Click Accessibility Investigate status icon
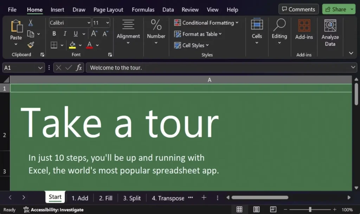 pyautogui.click(x=26, y=210)
